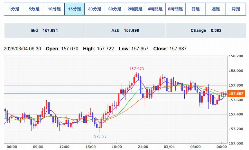This screenshot has width=249, height=150.
Task: Select the 5分足 chart interval
Action: coord(34,9)
